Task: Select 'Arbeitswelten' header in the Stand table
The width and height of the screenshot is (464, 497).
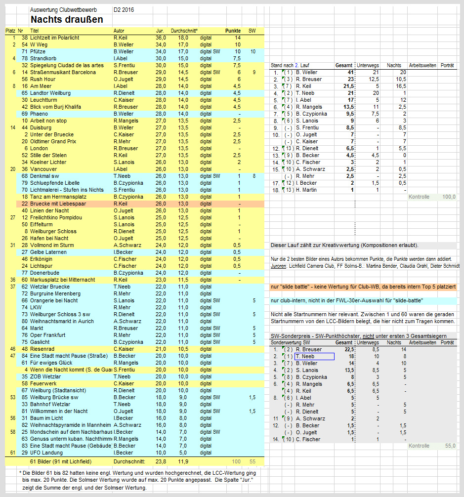Action: point(423,65)
